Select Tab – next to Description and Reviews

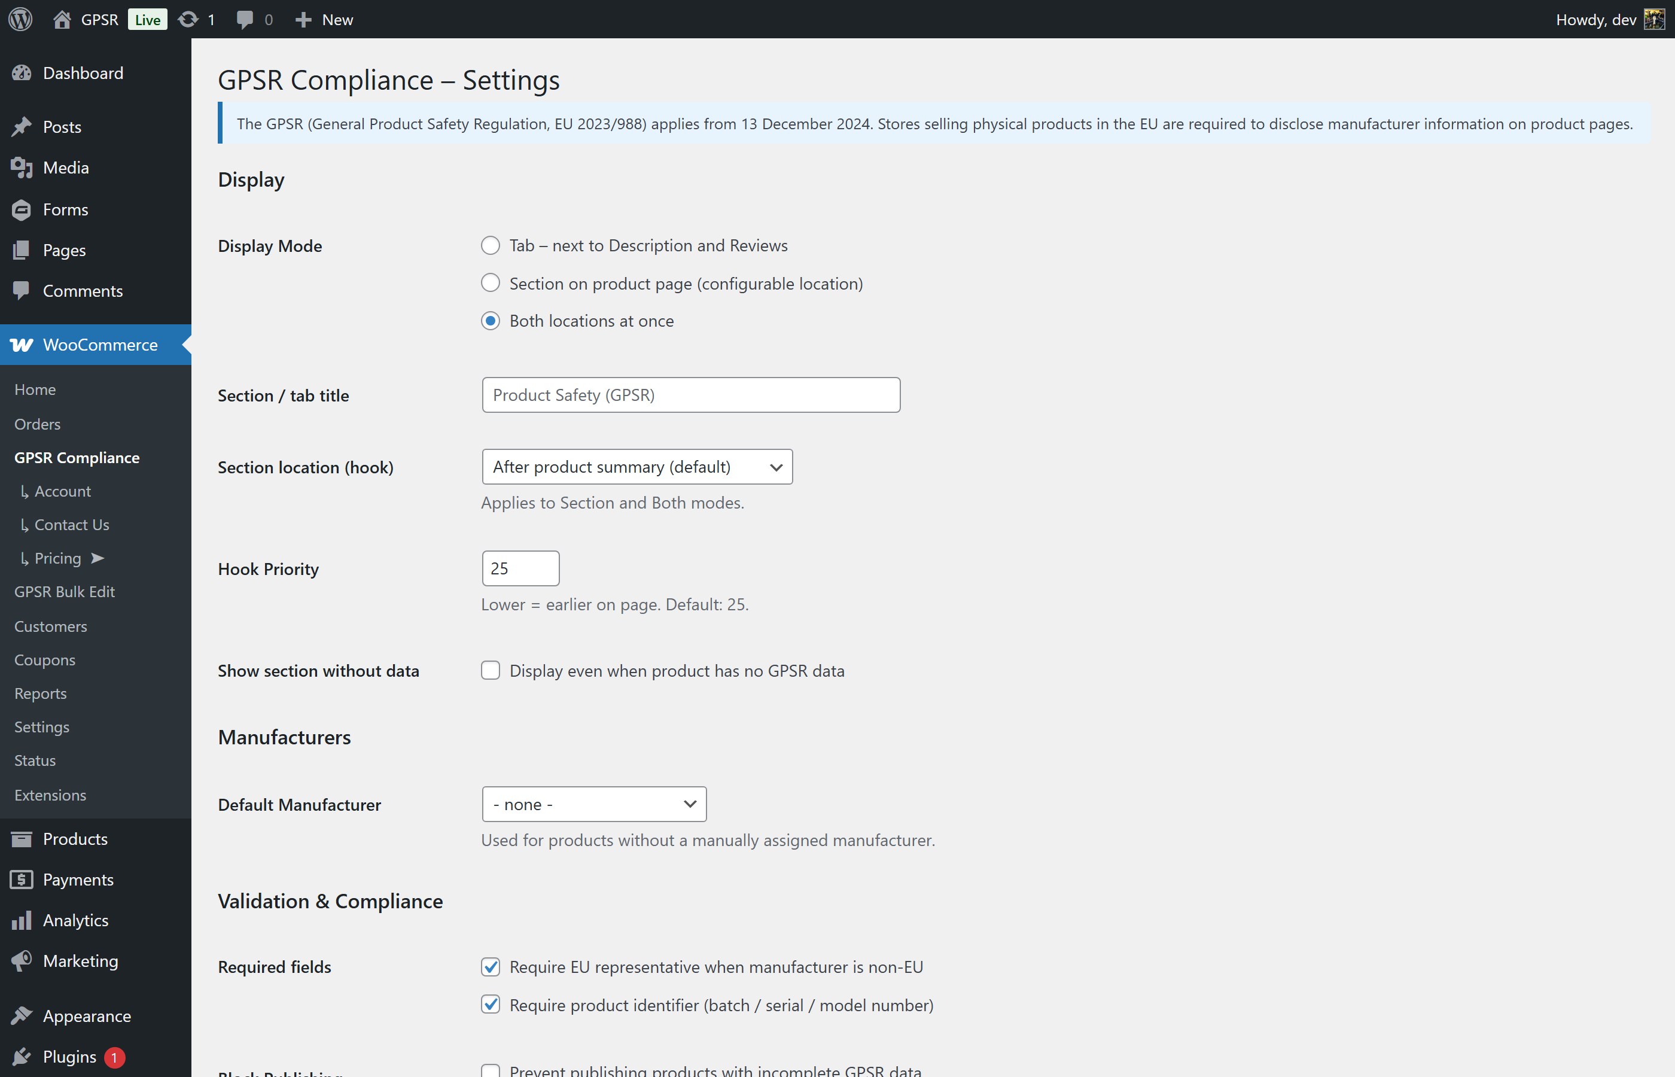coord(490,245)
